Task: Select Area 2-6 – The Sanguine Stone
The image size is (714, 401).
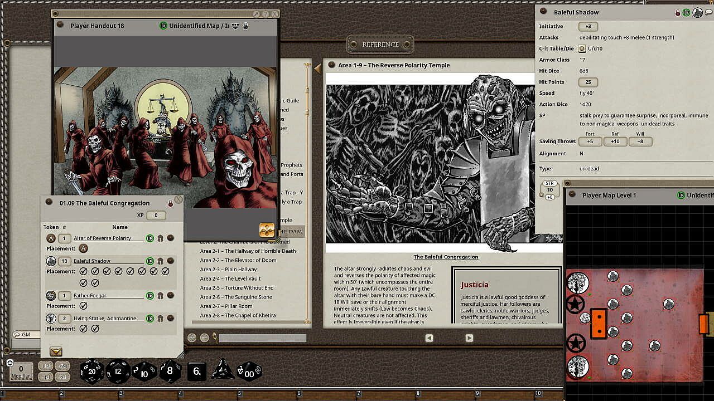Action: pyautogui.click(x=236, y=297)
